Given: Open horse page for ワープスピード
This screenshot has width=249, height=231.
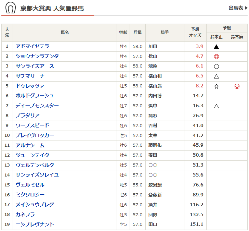Looking at the screenshot, I should point(32,125).
